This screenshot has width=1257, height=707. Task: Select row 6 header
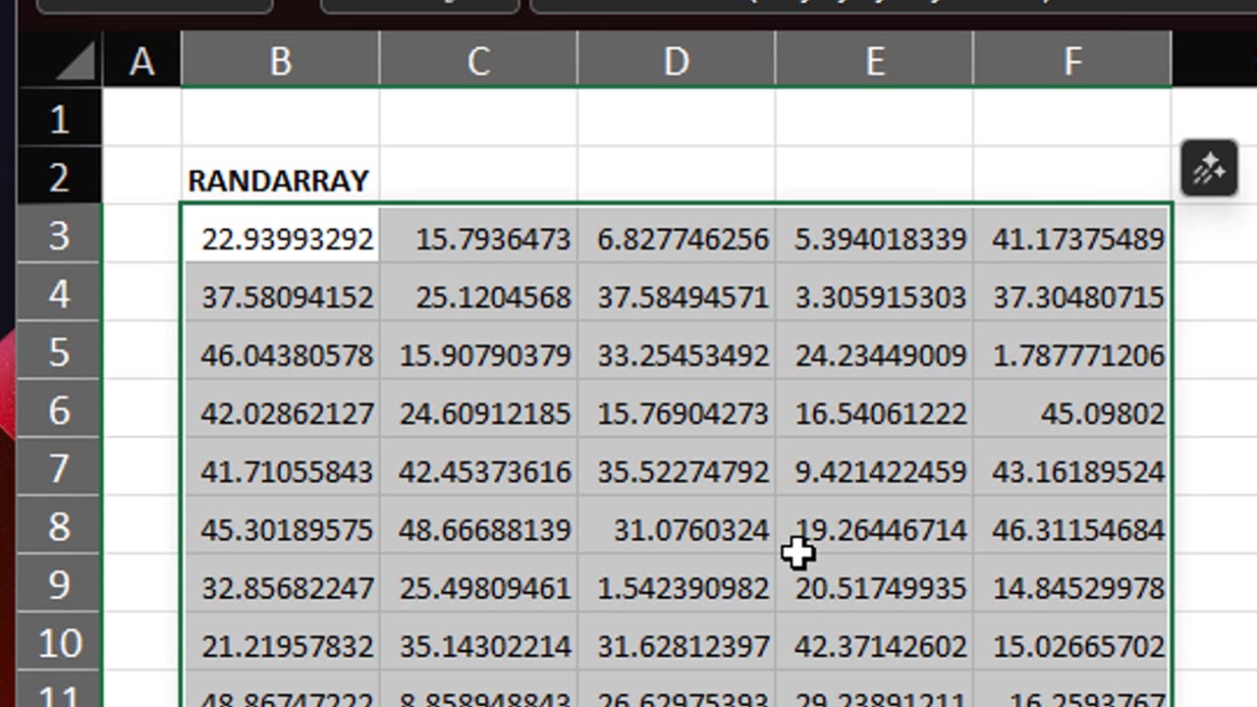pos(60,408)
